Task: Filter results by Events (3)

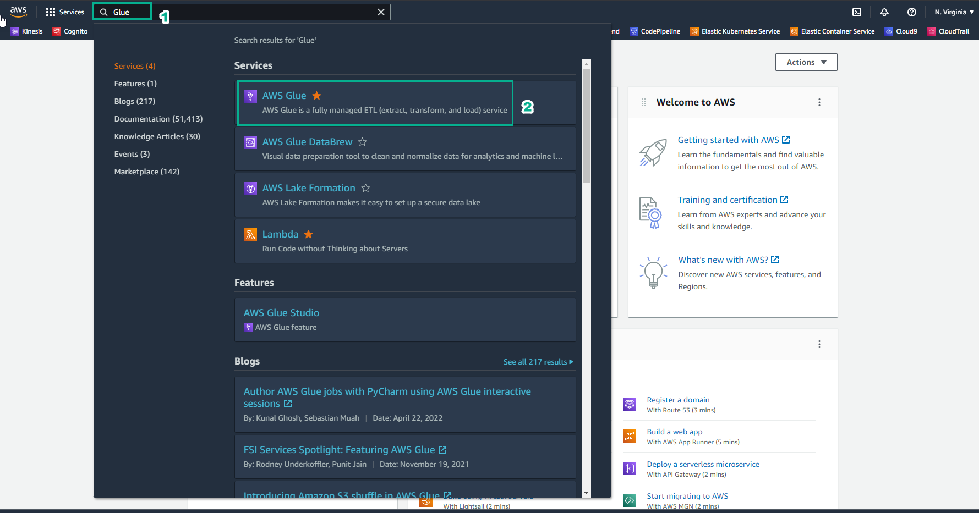Action: coord(132,154)
